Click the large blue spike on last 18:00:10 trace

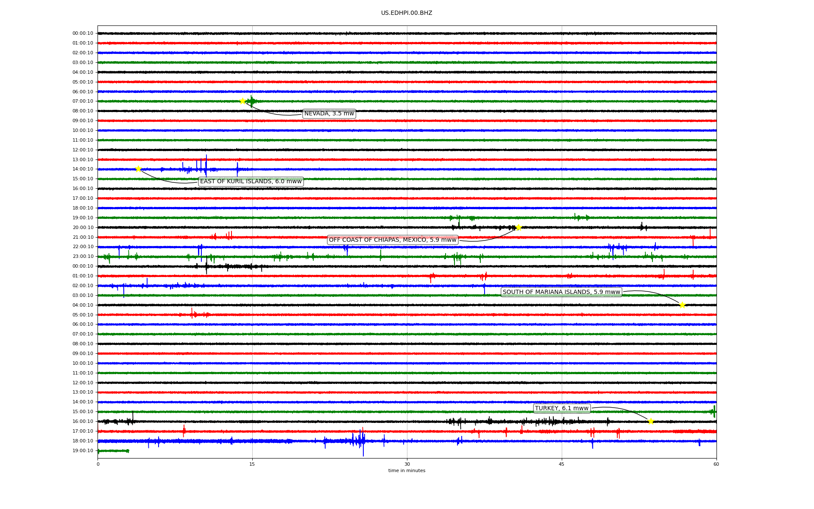[x=363, y=442]
